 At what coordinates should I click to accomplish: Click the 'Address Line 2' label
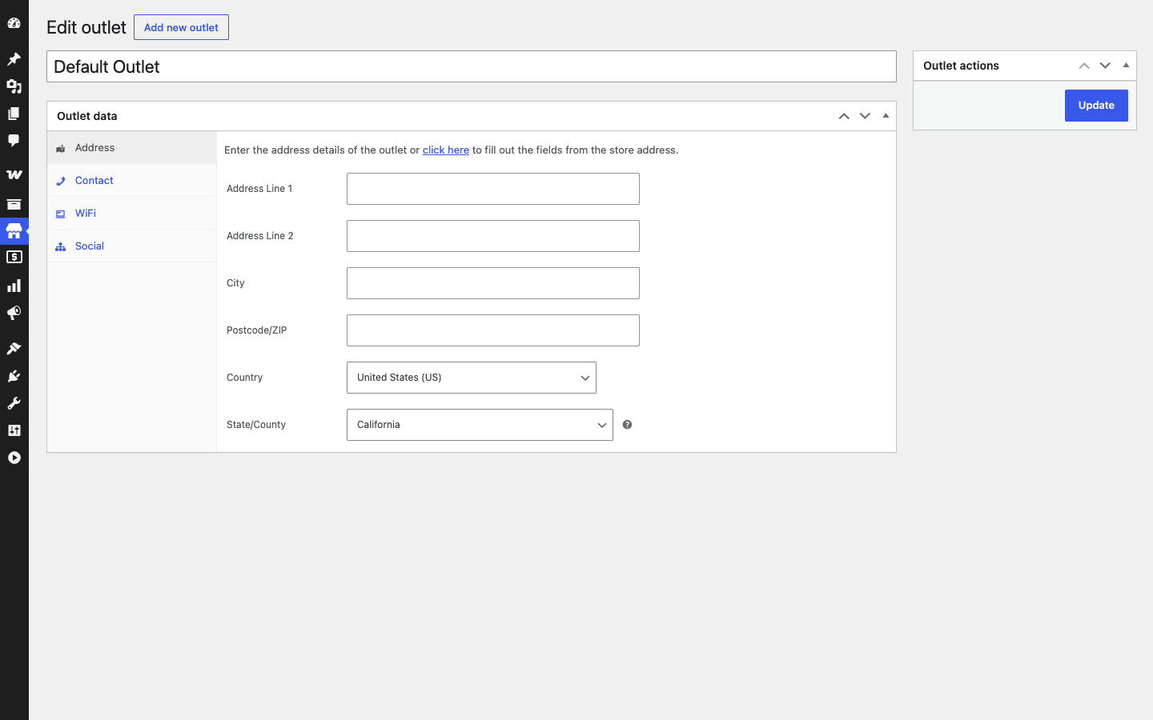click(260, 236)
